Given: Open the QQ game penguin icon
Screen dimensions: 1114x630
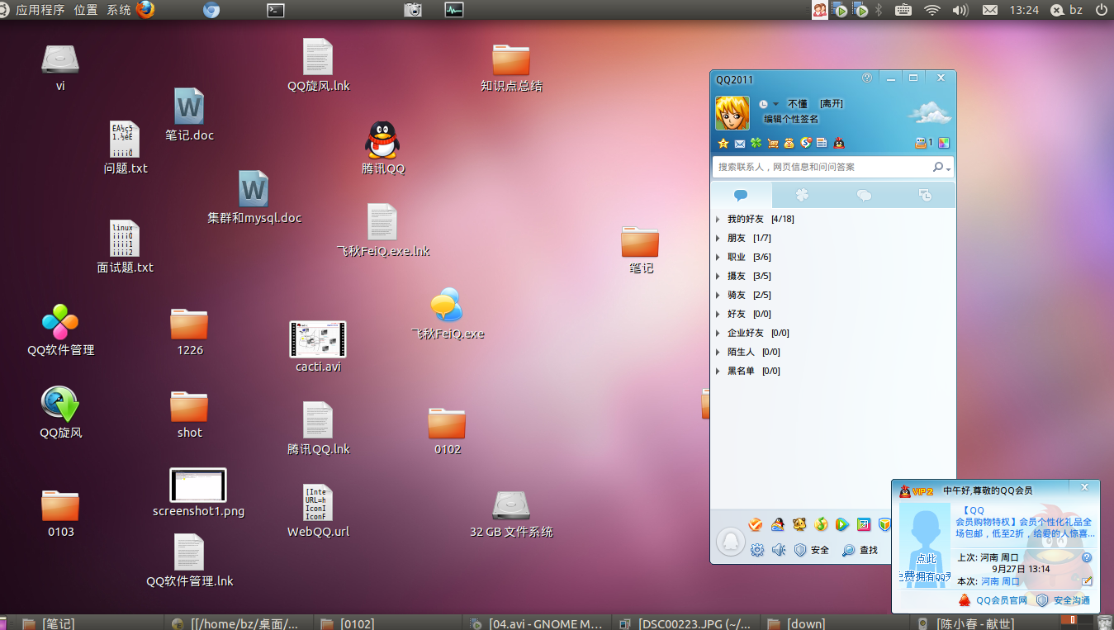Looking at the screenshot, I should 777,524.
